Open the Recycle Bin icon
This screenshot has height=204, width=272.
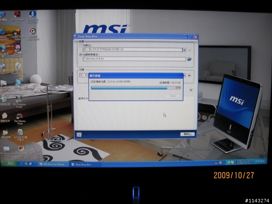4,101
